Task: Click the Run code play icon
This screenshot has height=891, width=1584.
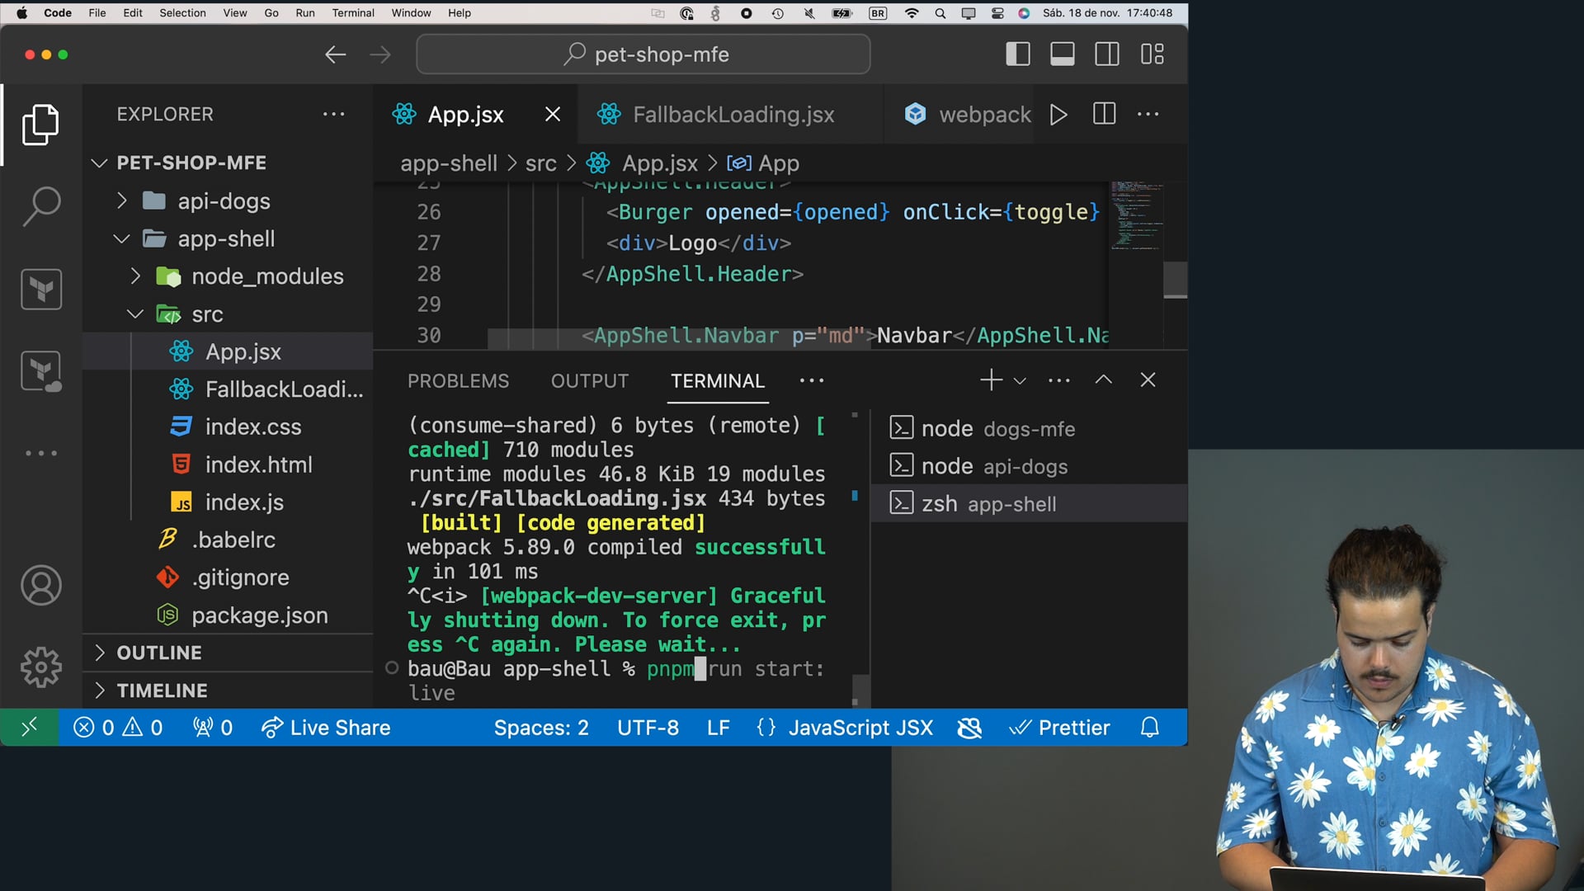Action: (1058, 115)
